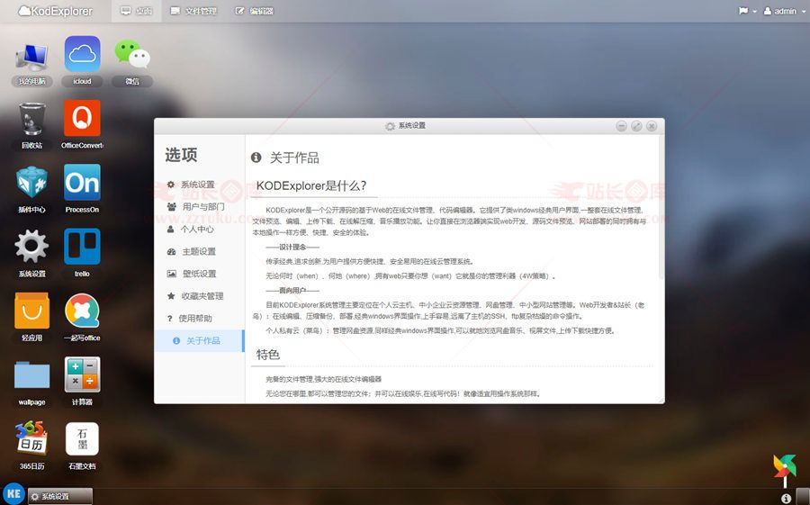Image resolution: width=810 pixels, height=505 pixels.
Task: Open the 插件中心 plugin center icon
Action: [x=31, y=190]
